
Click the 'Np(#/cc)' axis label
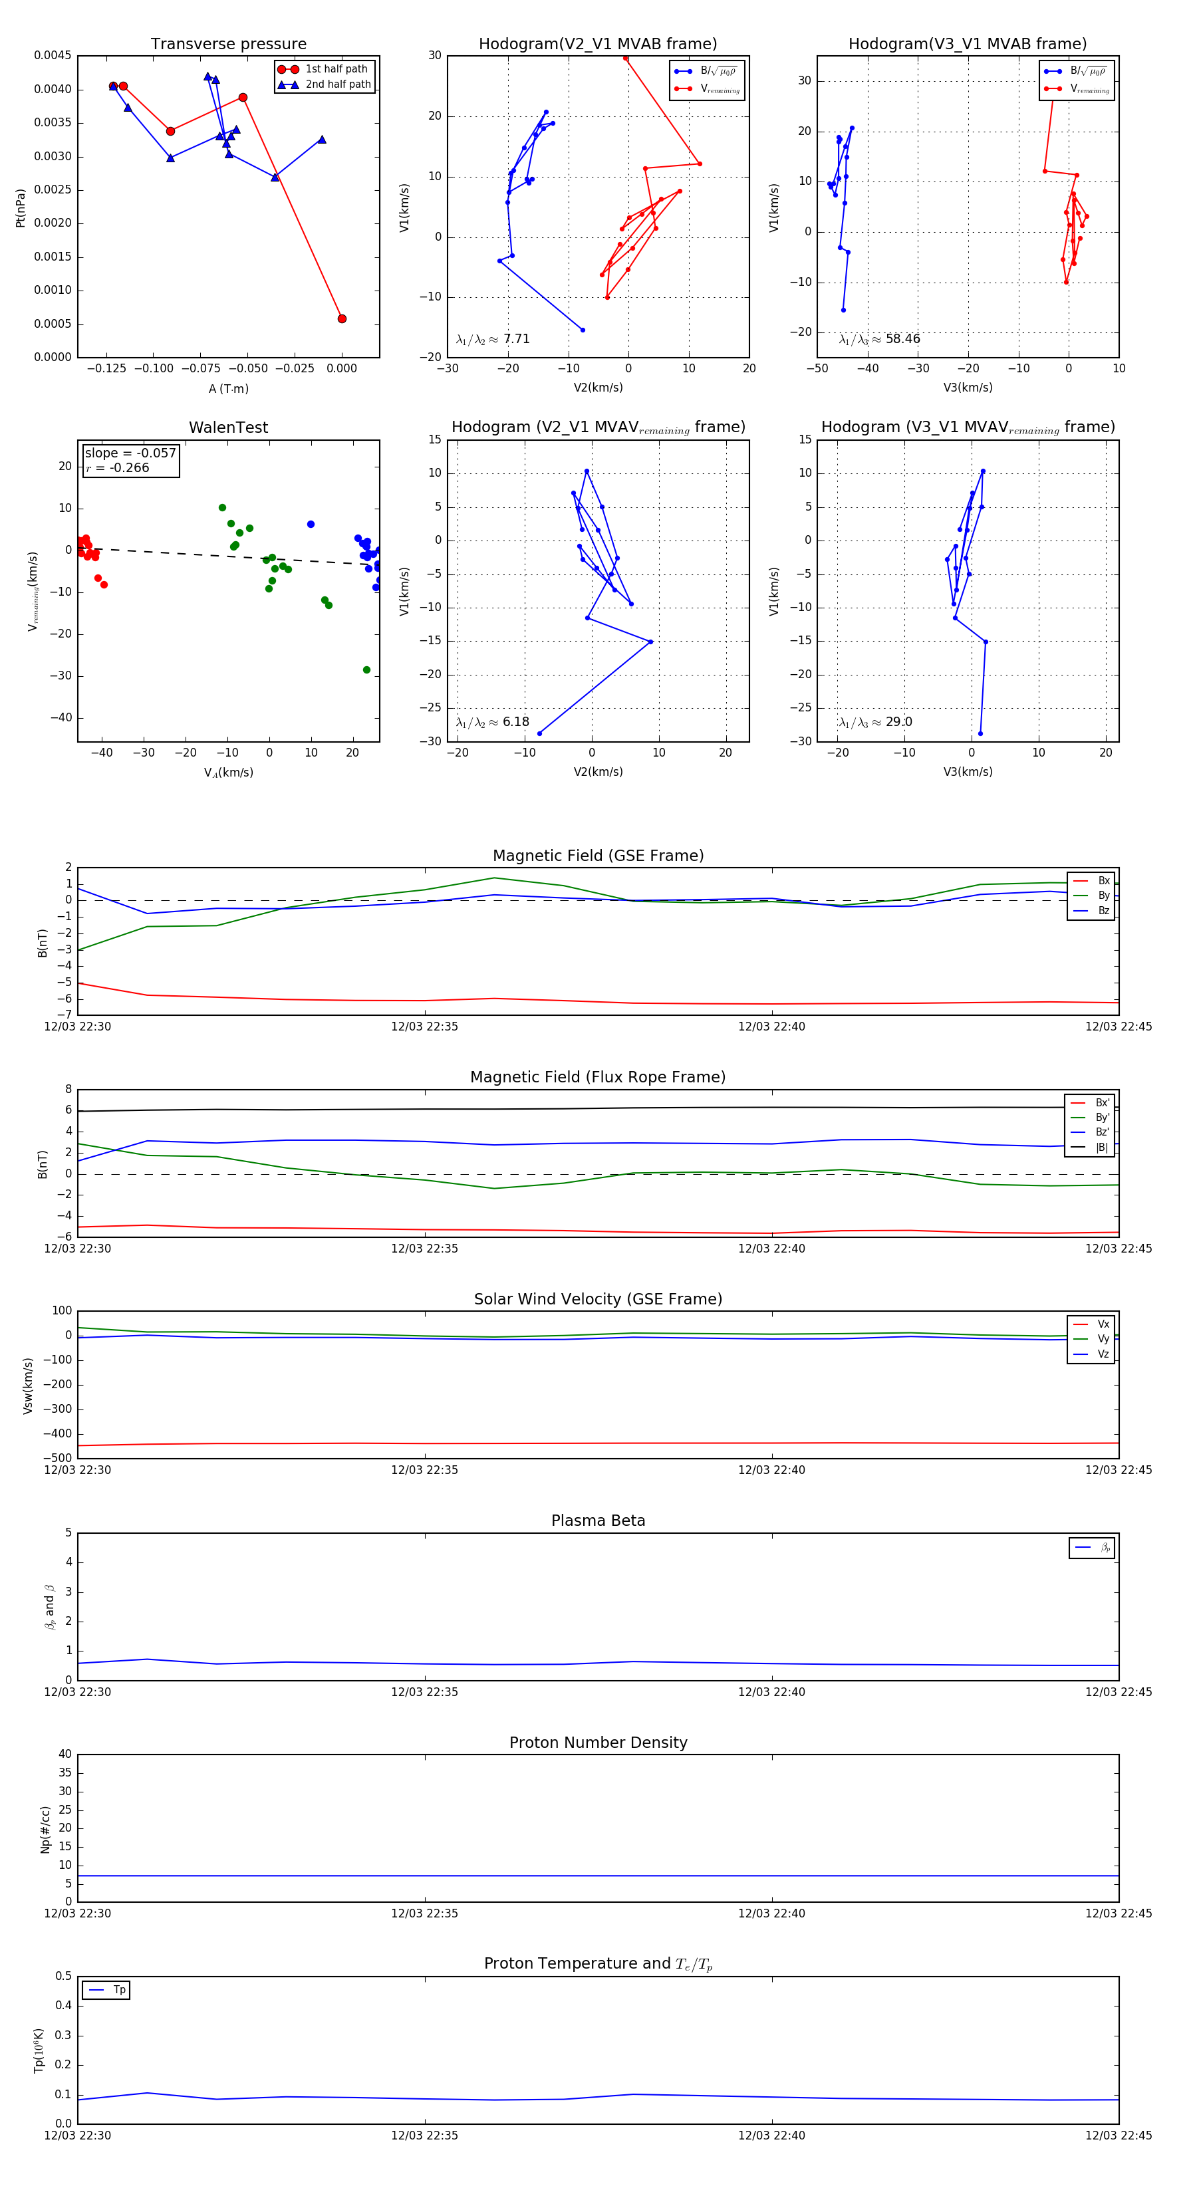point(45,1828)
